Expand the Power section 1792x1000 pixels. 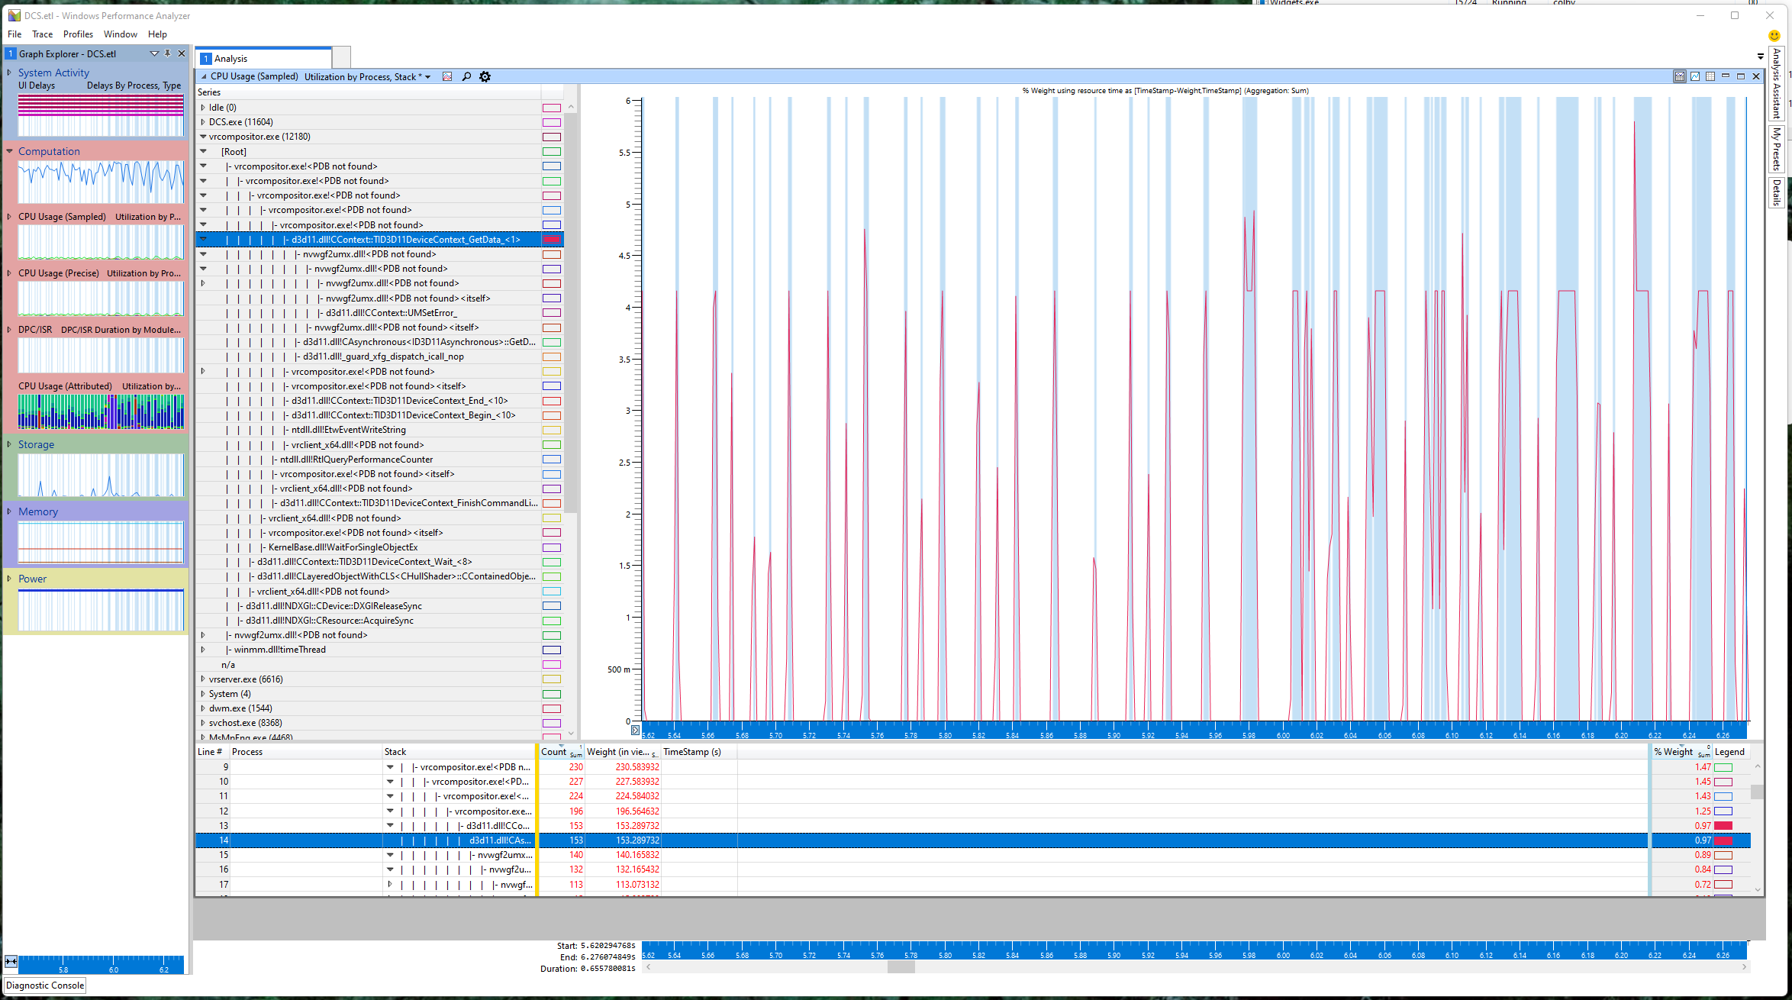coord(9,579)
